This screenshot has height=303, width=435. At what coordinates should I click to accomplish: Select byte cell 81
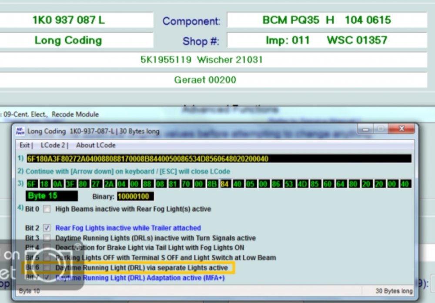point(173,184)
